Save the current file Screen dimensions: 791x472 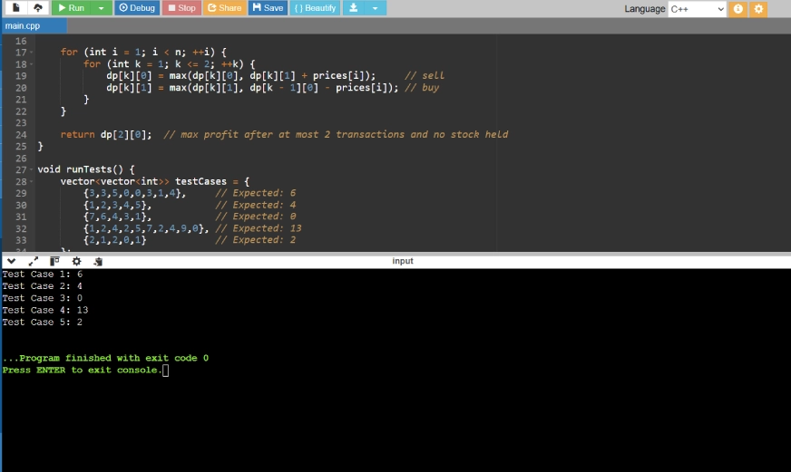pyautogui.click(x=268, y=8)
